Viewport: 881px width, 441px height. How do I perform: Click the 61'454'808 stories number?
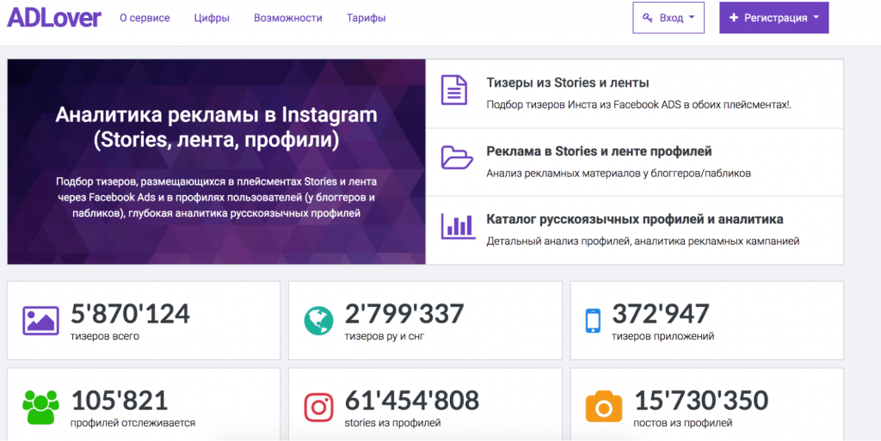pyautogui.click(x=412, y=400)
